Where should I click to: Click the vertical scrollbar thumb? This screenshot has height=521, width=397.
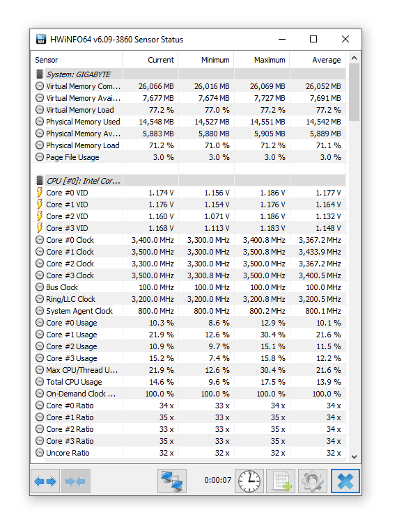coord(354,92)
